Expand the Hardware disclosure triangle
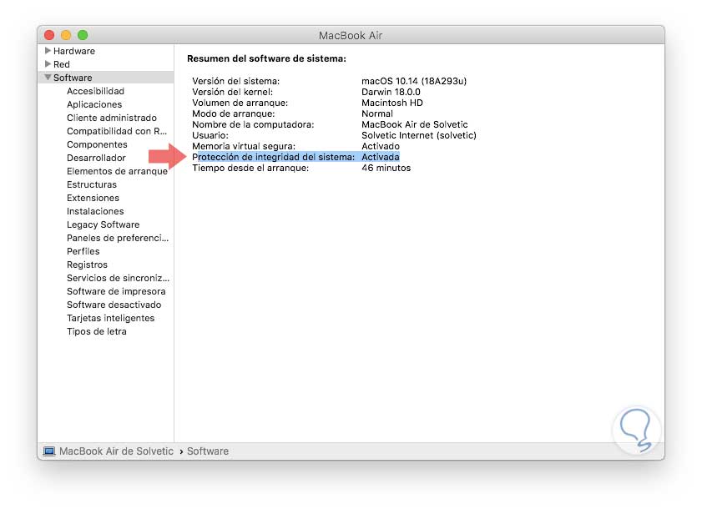This screenshot has height=509, width=702. click(x=48, y=51)
